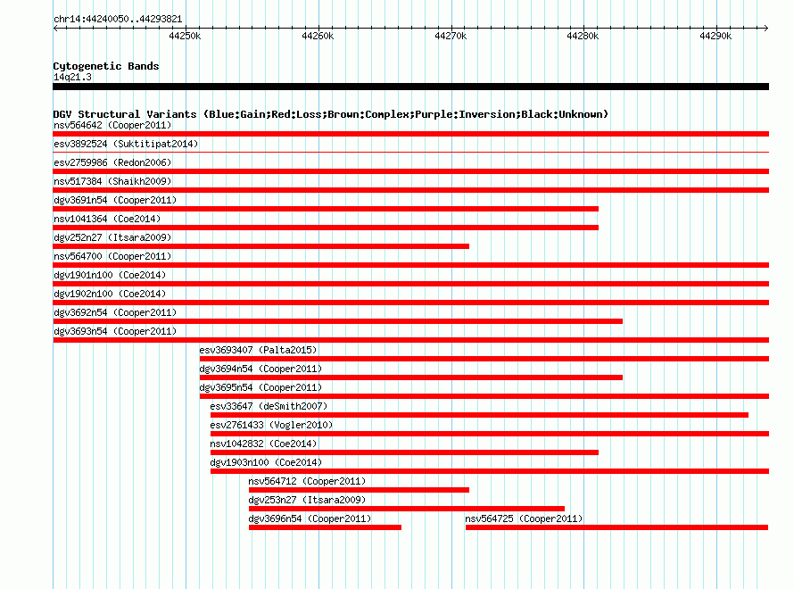
Task: Click the red bar under dgv253n27
Action: point(407,509)
